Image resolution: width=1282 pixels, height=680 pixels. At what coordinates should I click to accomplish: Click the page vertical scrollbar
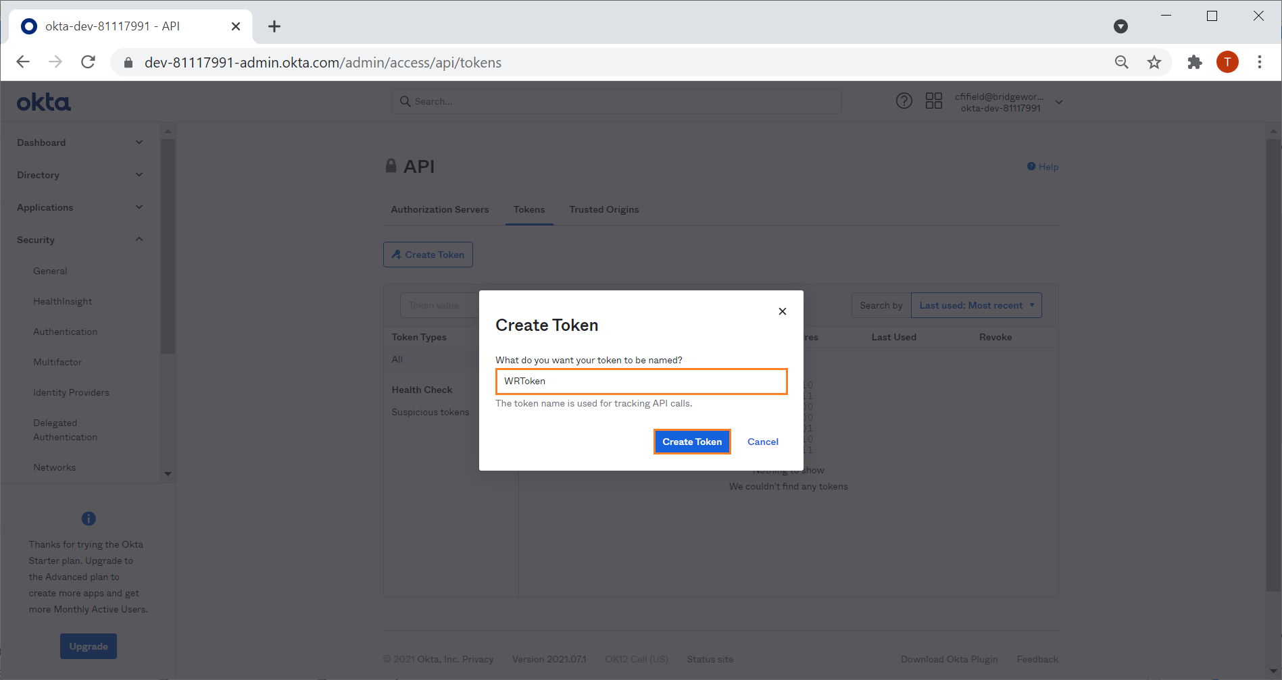tap(1273, 365)
